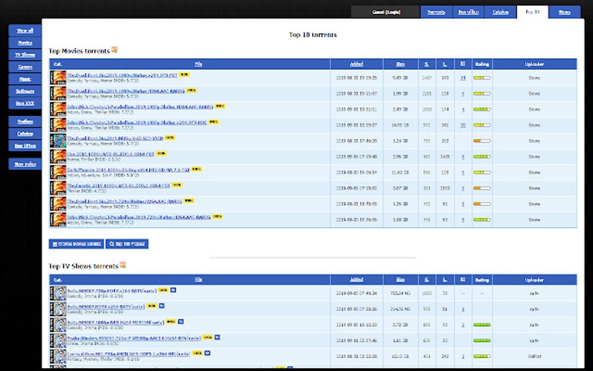Open The Dead Don't Die poster thumbnail
This screenshot has width=593, height=371.
58,76
